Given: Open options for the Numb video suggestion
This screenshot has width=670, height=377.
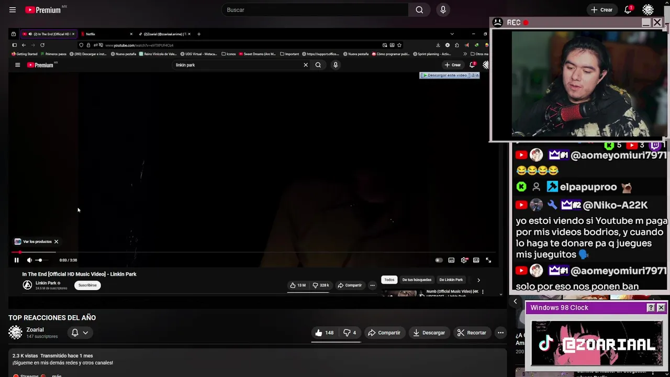Looking at the screenshot, I should tap(483, 292).
